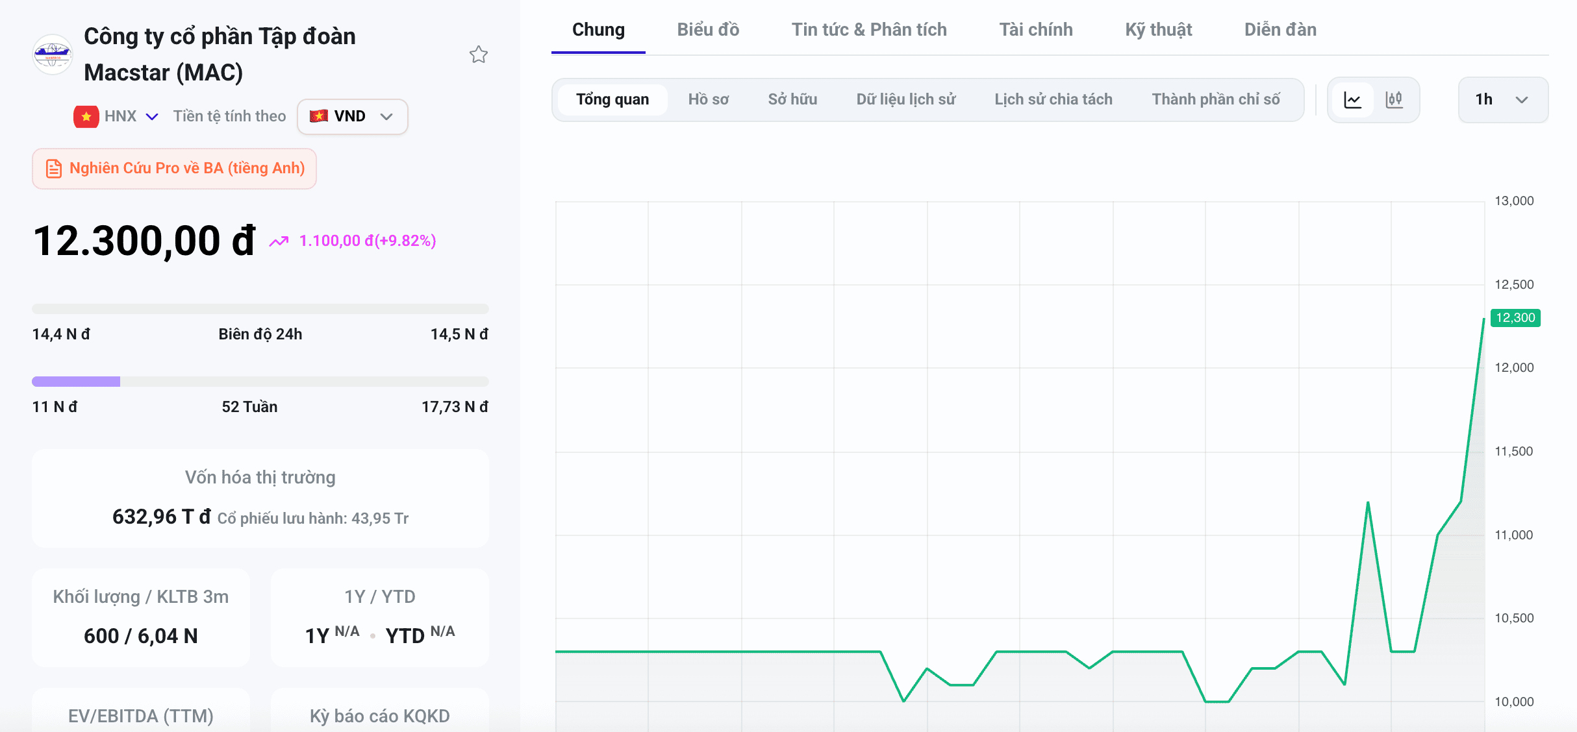The width and height of the screenshot is (1577, 732).
Task: Switch to the Biểu đồ tab
Action: 708,29
